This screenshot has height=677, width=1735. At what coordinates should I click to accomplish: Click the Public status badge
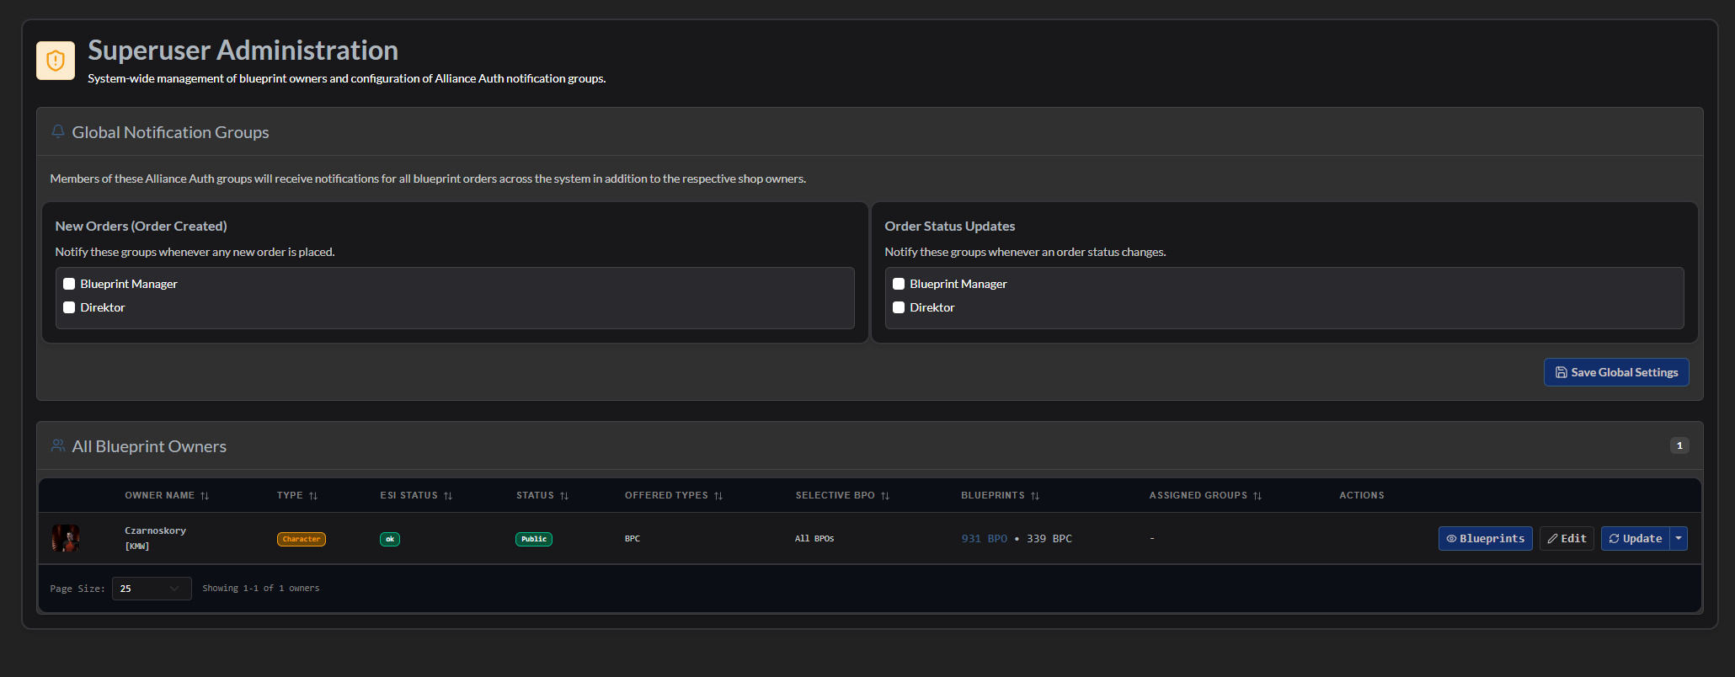[x=534, y=539]
